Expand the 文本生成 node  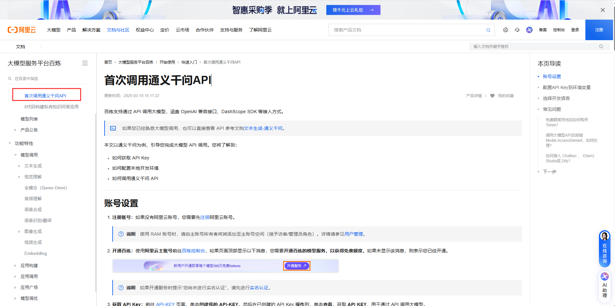pyautogui.click(x=19, y=166)
